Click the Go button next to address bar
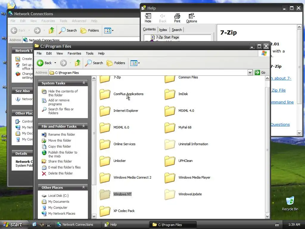 coord(260,72)
